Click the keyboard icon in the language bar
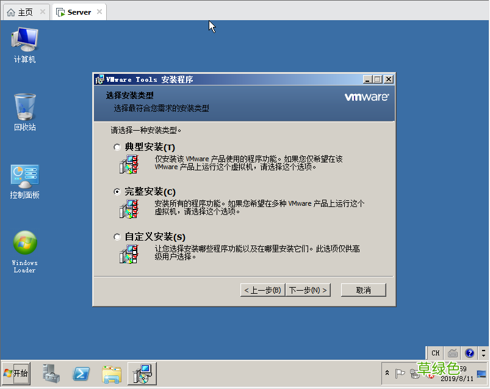 [x=452, y=353]
